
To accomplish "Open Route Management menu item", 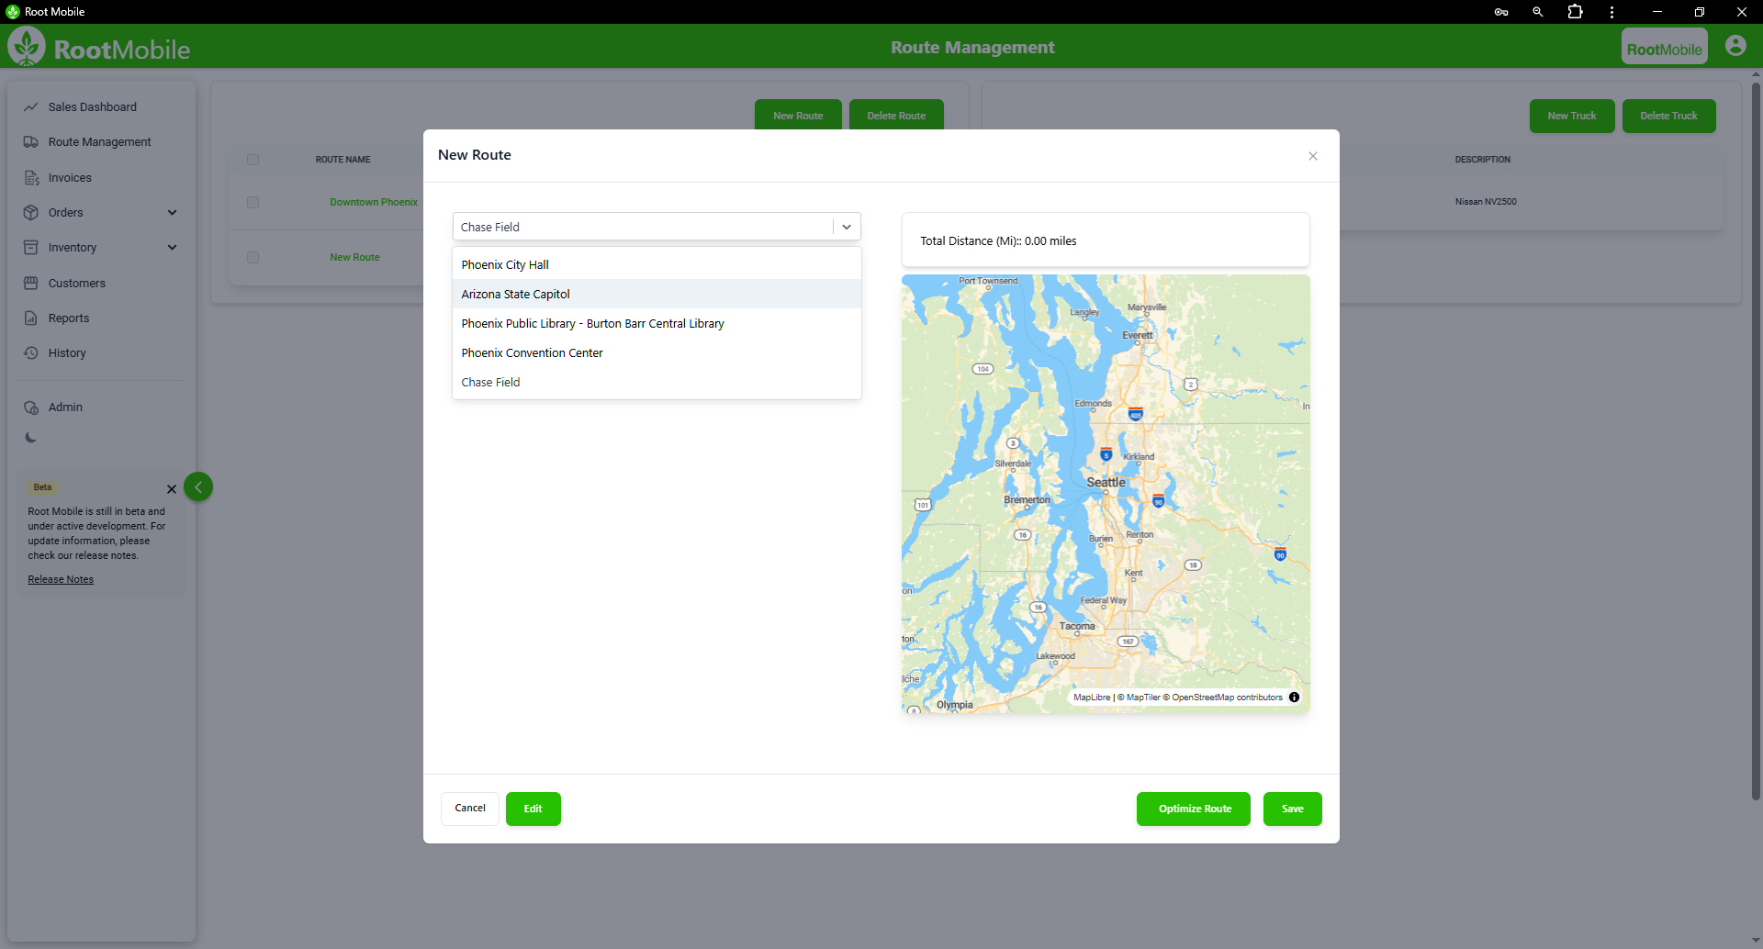I will [x=99, y=142].
